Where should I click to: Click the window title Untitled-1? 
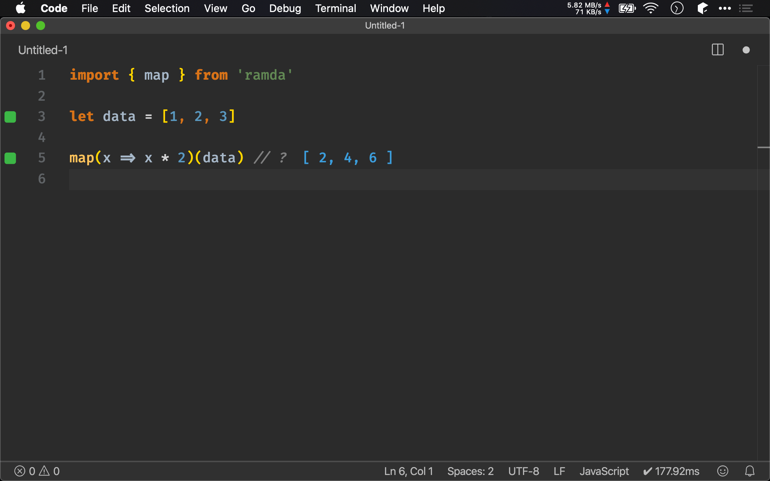[x=385, y=25]
